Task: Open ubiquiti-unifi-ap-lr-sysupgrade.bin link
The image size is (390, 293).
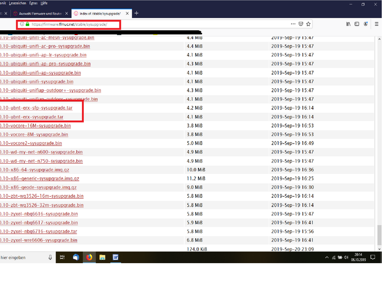Action: pos(43,55)
